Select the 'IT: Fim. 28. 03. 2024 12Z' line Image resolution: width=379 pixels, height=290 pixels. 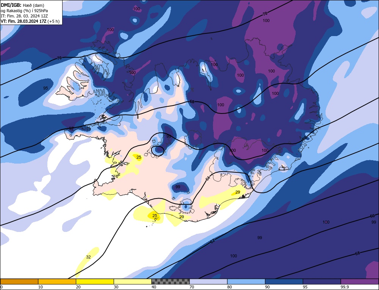tap(24, 16)
